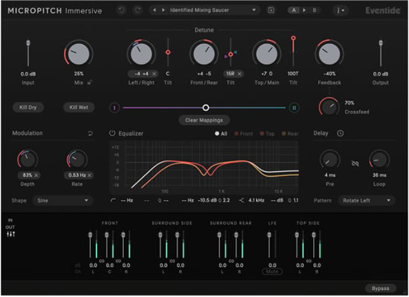The image size is (409, 297).
Task: Click the Mix knob
Action: (78, 54)
